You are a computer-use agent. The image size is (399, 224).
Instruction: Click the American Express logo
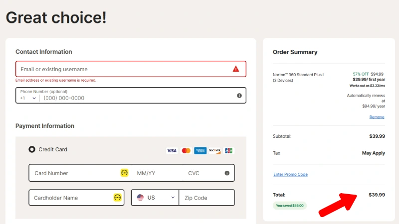click(200, 151)
